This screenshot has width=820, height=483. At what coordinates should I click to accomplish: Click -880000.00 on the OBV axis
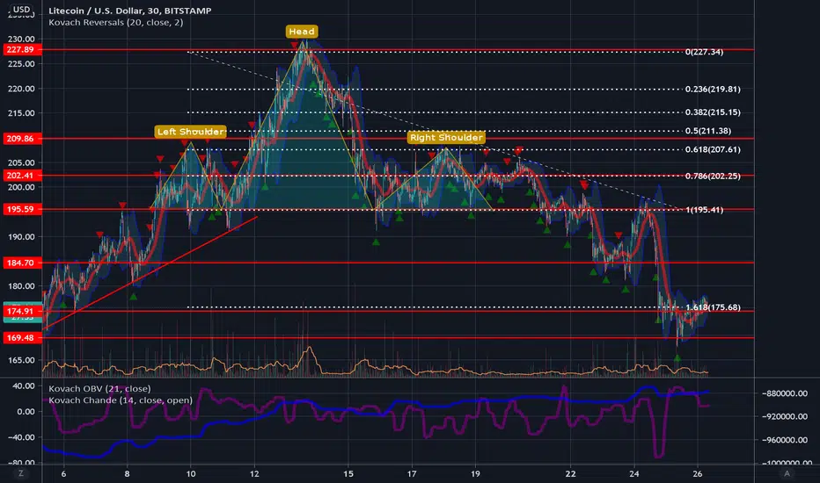[784, 393]
